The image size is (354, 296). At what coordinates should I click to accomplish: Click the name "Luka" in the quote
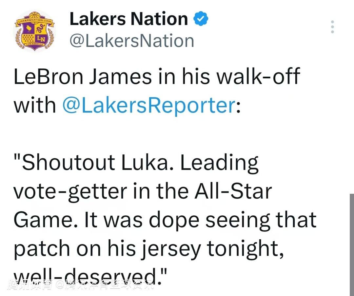[x=147, y=163]
